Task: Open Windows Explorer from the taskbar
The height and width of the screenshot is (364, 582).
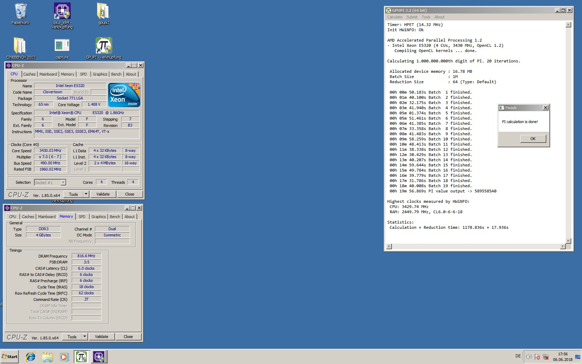Action: tap(47, 356)
